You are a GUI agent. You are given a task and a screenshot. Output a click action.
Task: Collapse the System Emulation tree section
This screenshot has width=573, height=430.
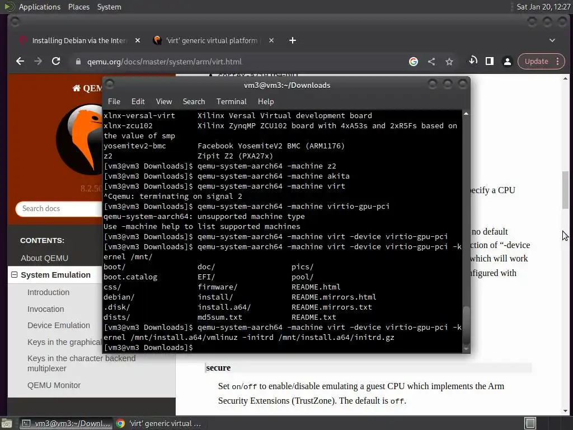click(x=14, y=274)
